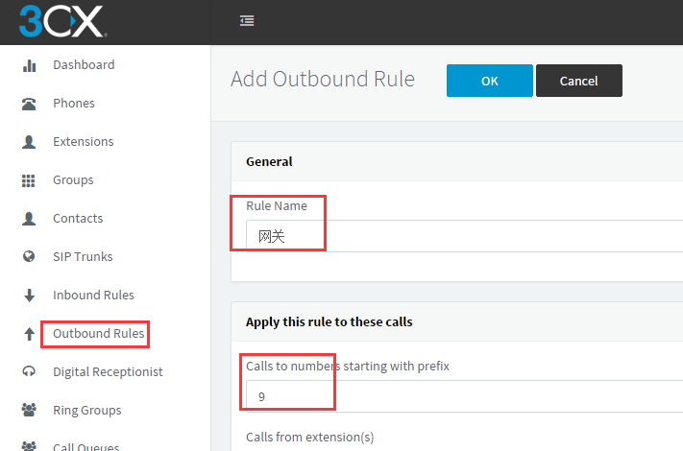Click the Inbound Rules down arrow icon

(x=29, y=296)
